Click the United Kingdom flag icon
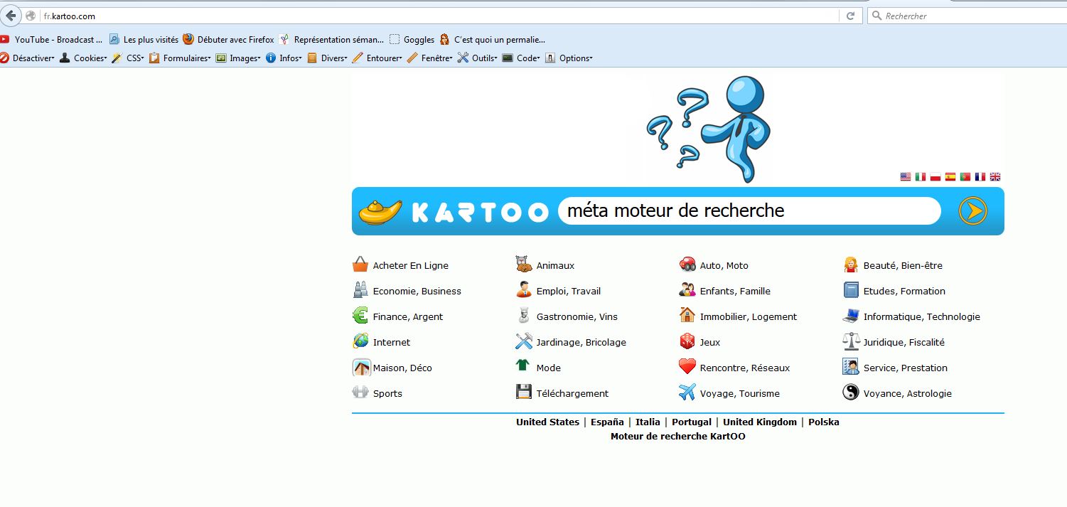The width and height of the screenshot is (1067, 507). 995,176
